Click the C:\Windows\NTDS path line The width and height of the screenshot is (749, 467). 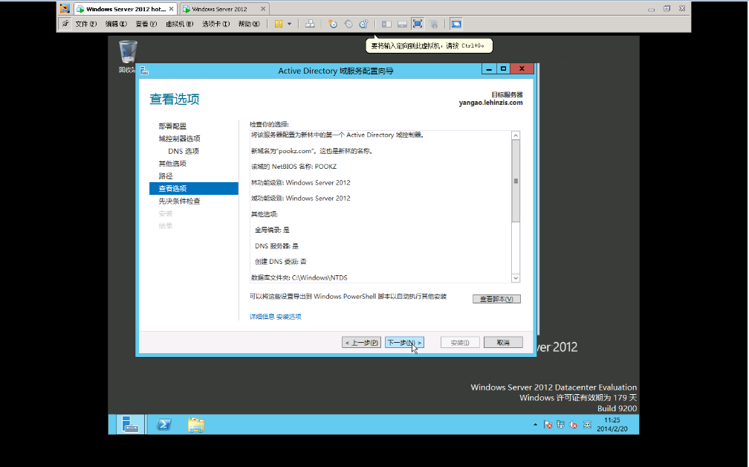click(299, 277)
